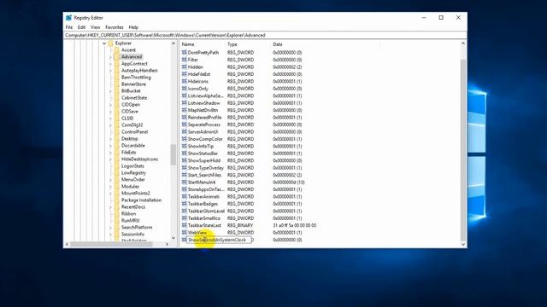This screenshot has width=547, height=307.
Task: Click the HideIcons value icon
Action: click(185, 82)
